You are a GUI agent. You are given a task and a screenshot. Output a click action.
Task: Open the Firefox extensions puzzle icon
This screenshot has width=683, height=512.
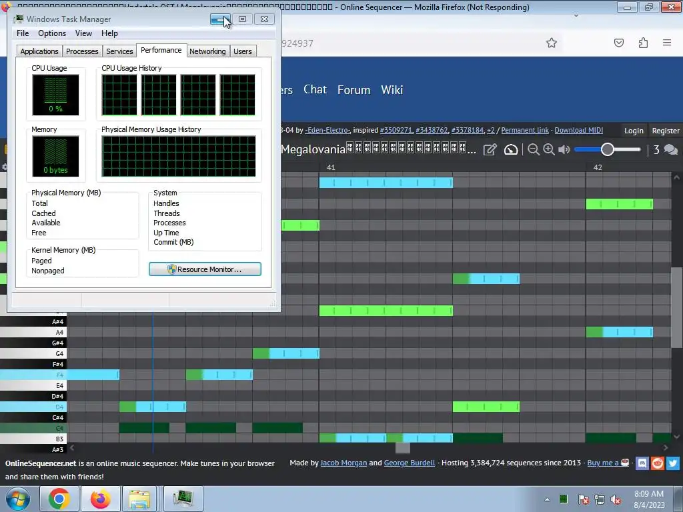tap(643, 43)
